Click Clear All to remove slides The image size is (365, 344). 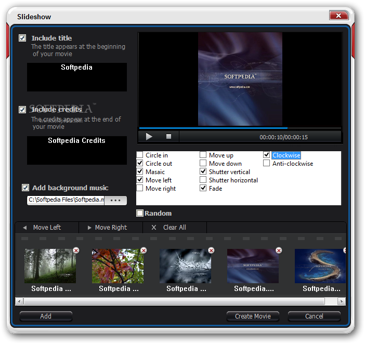pyautogui.click(x=175, y=228)
